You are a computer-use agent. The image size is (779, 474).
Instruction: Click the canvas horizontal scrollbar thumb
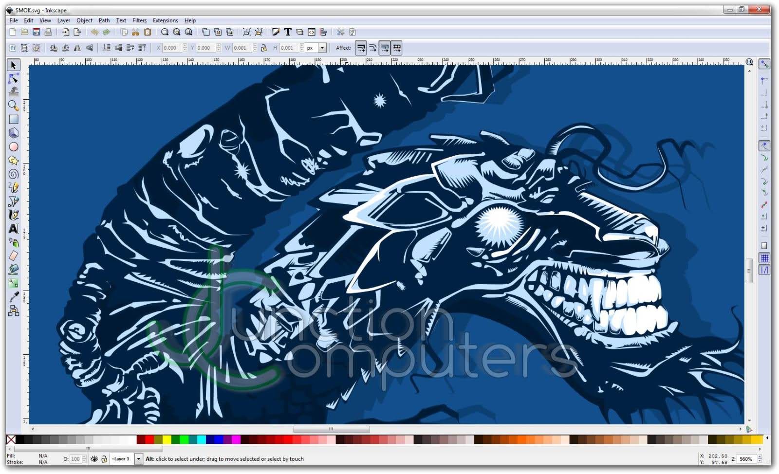[x=331, y=429]
